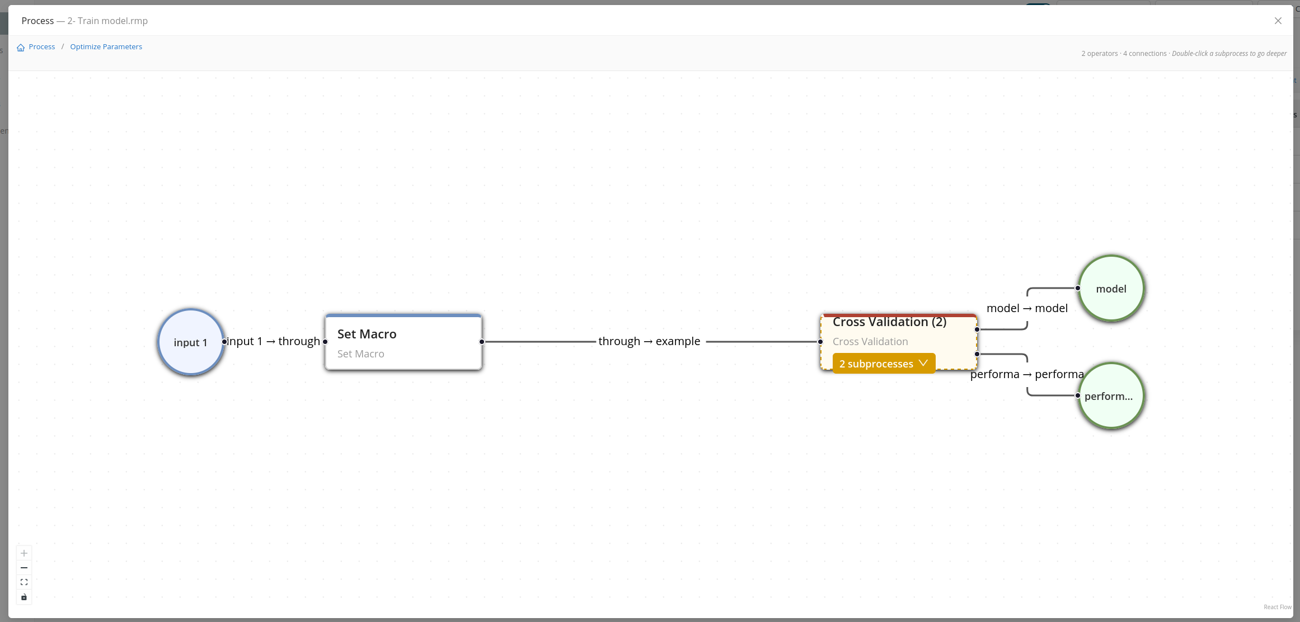Close the Train model.rmp process dialog
1300x622 pixels.
pos(1278,21)
